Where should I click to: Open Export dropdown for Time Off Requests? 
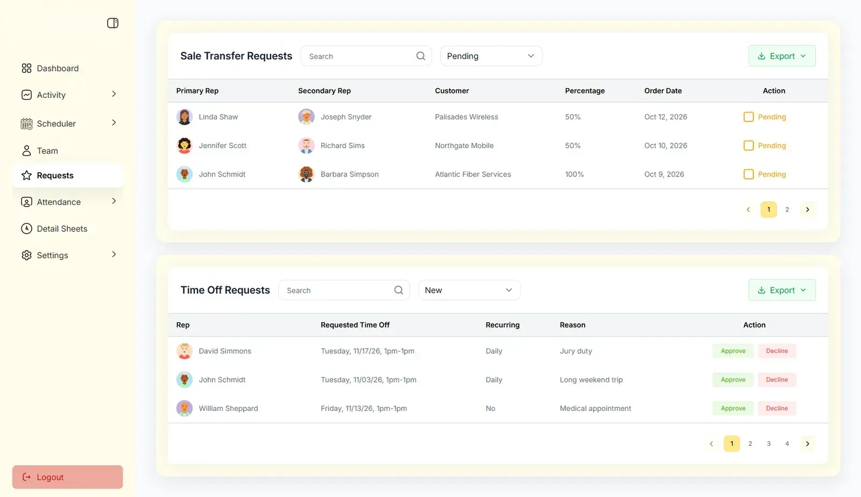782,290
